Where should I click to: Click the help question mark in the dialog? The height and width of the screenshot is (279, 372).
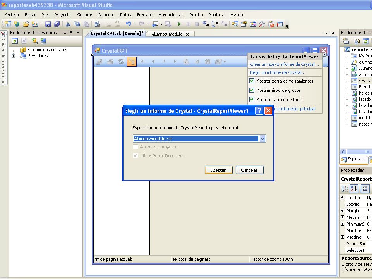click(259, 111)
